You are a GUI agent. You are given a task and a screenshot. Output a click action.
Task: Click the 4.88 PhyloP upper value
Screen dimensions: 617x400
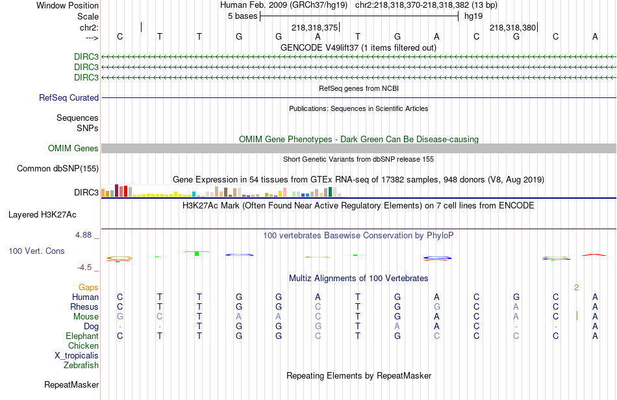coord(83,235)
